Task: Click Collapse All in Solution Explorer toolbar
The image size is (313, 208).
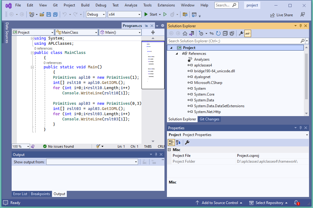Action: (225, 33)
